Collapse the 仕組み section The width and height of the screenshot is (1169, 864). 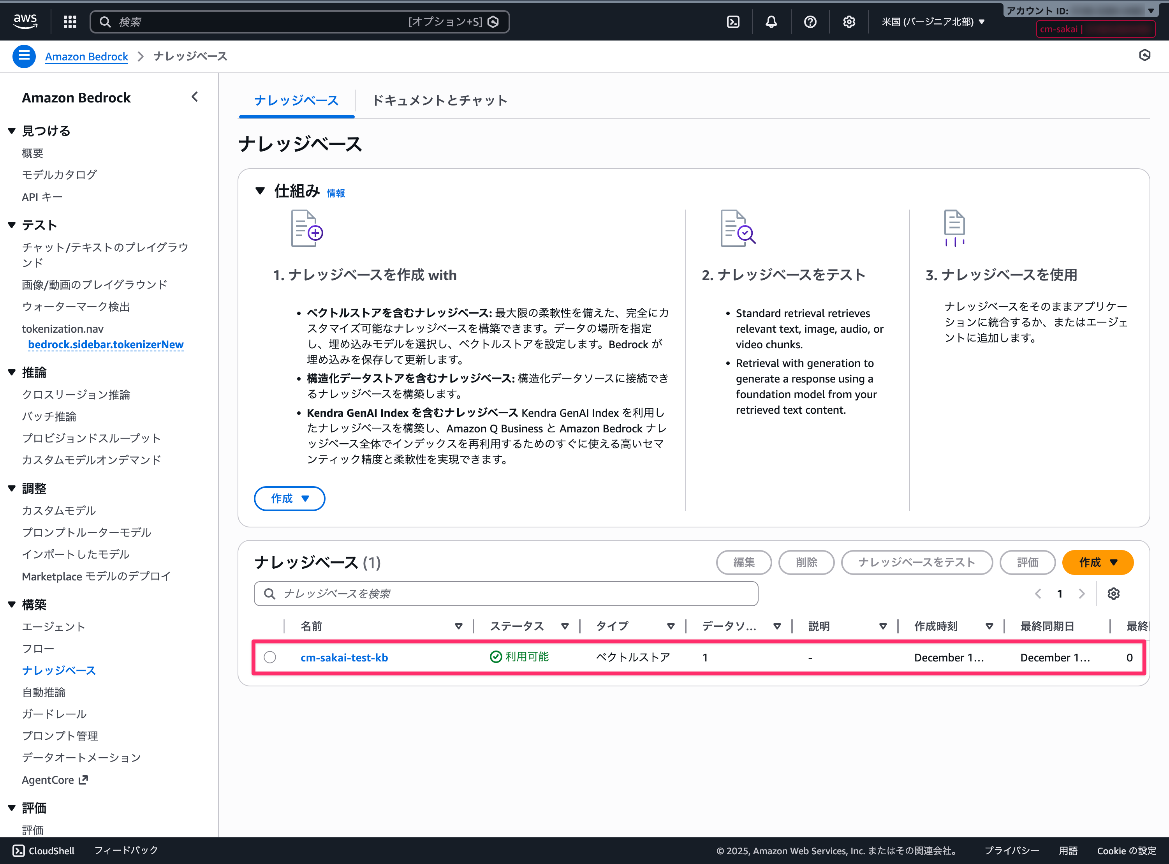tap(260, 191)
